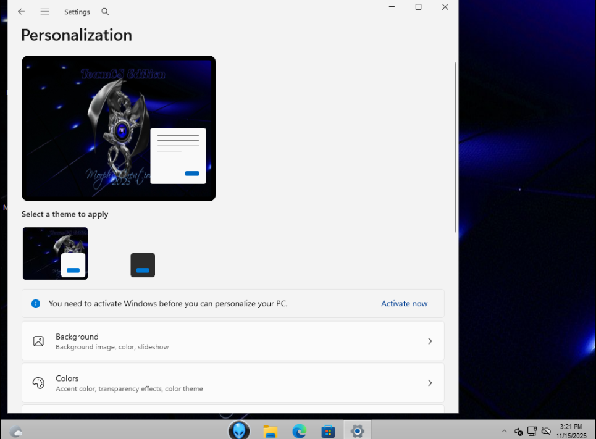
Task: Show hidden system tray icons
Action: click(504, 431)
